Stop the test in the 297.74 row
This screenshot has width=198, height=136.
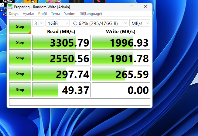(x=20, y=74)
